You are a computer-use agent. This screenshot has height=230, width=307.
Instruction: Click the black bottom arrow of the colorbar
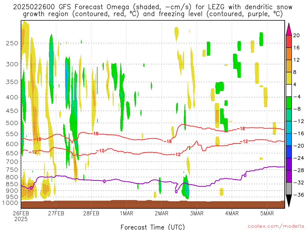(289, 201)
